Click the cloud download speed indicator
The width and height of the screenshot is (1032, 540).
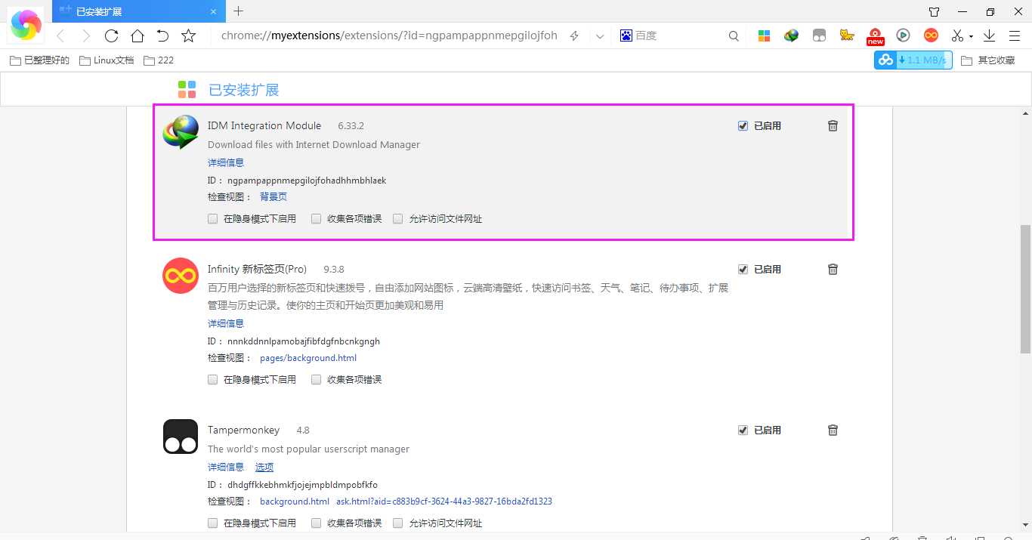913,60
